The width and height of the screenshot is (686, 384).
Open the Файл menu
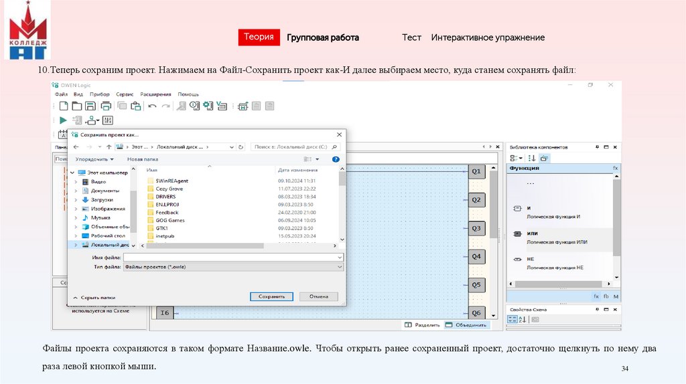point(61,94)
